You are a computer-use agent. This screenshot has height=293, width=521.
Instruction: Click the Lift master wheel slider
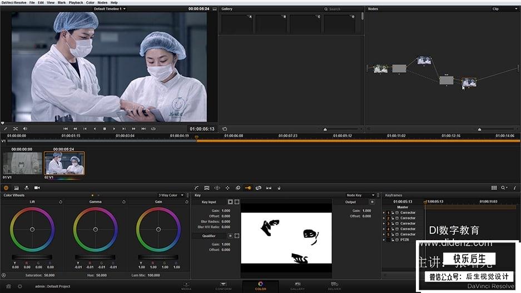pyautogui.click(x=32, y=257)
